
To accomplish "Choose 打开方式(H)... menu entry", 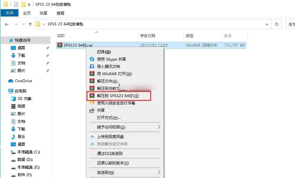I will coord(125,118).
